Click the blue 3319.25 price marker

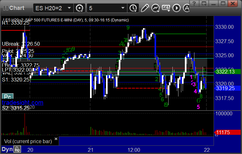click(227, 88)
